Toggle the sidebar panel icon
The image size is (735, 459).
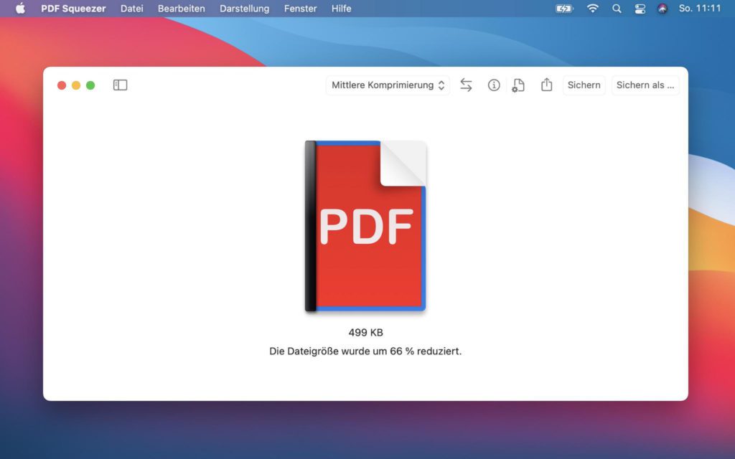click(x=120, y=85)
